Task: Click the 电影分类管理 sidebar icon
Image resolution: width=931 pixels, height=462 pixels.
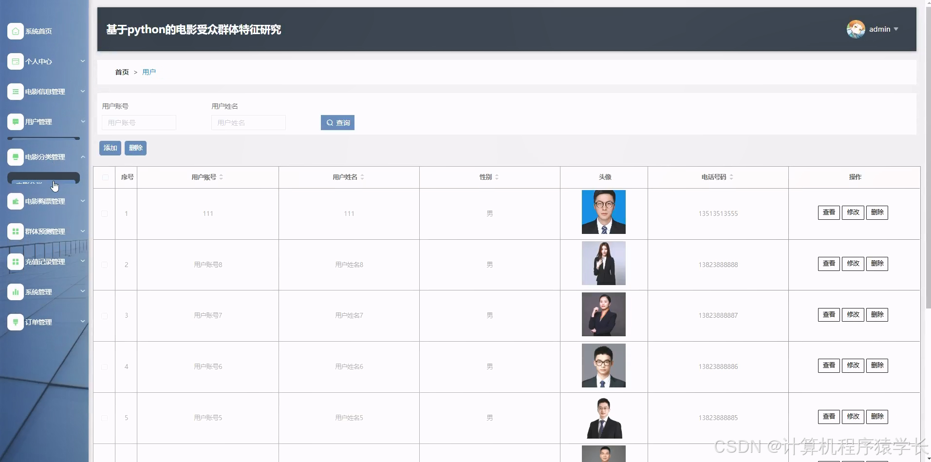Action: (x=16, y=157)
